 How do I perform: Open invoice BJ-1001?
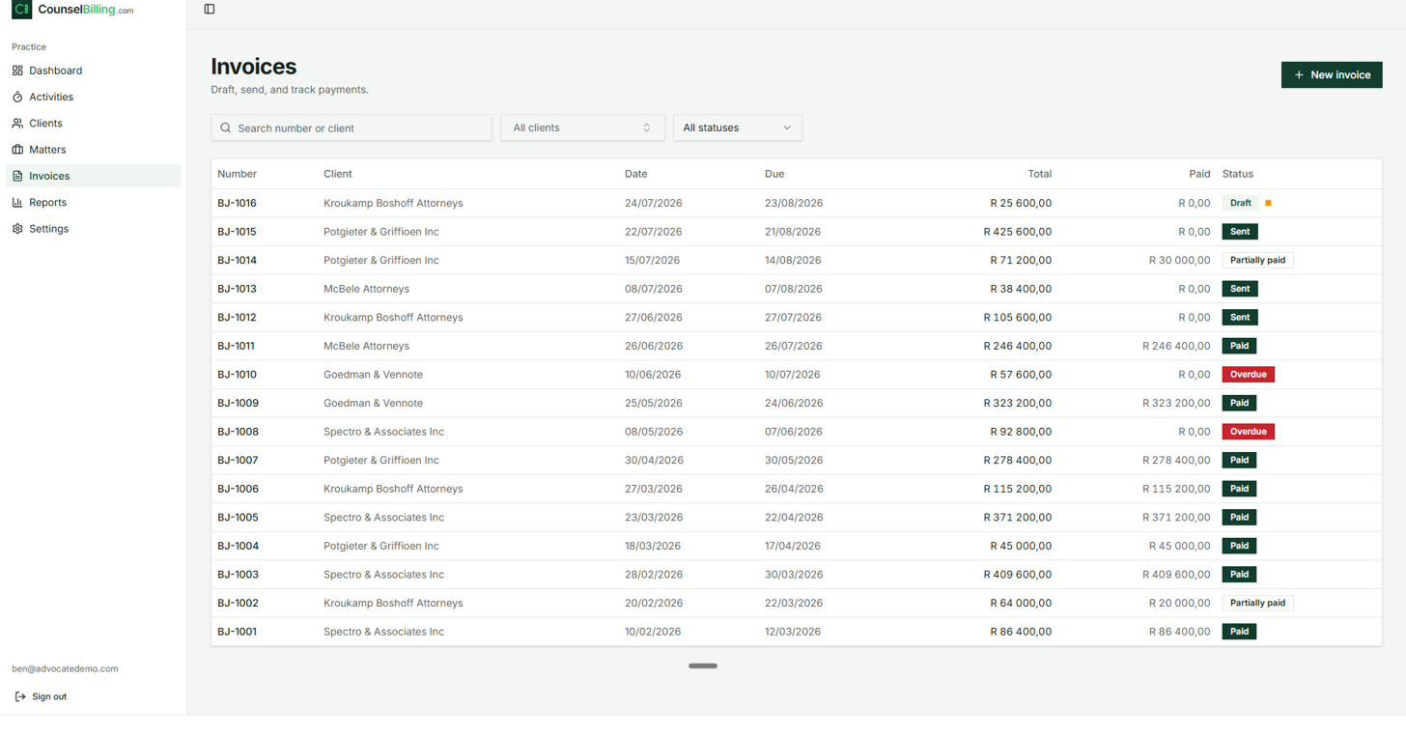point(237,632)
